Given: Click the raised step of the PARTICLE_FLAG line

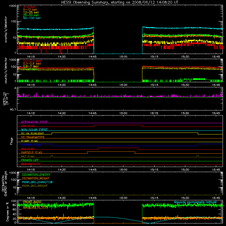Looking at the screenshot, I should [x=111, y=152].
